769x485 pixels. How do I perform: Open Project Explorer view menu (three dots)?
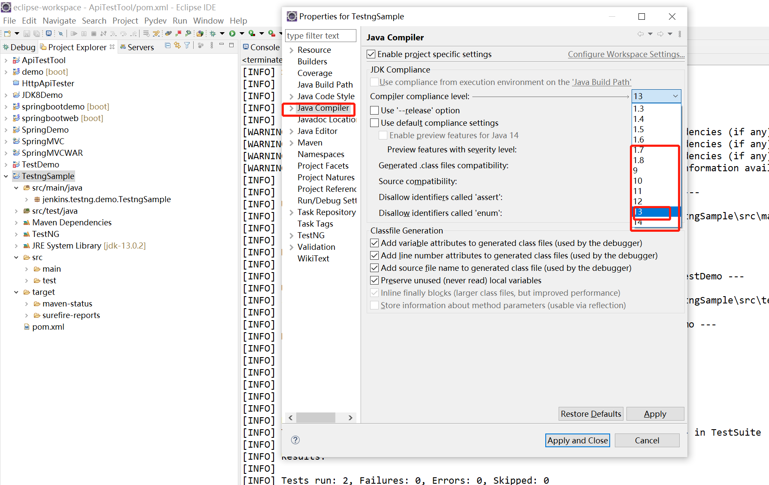(212, 45)
